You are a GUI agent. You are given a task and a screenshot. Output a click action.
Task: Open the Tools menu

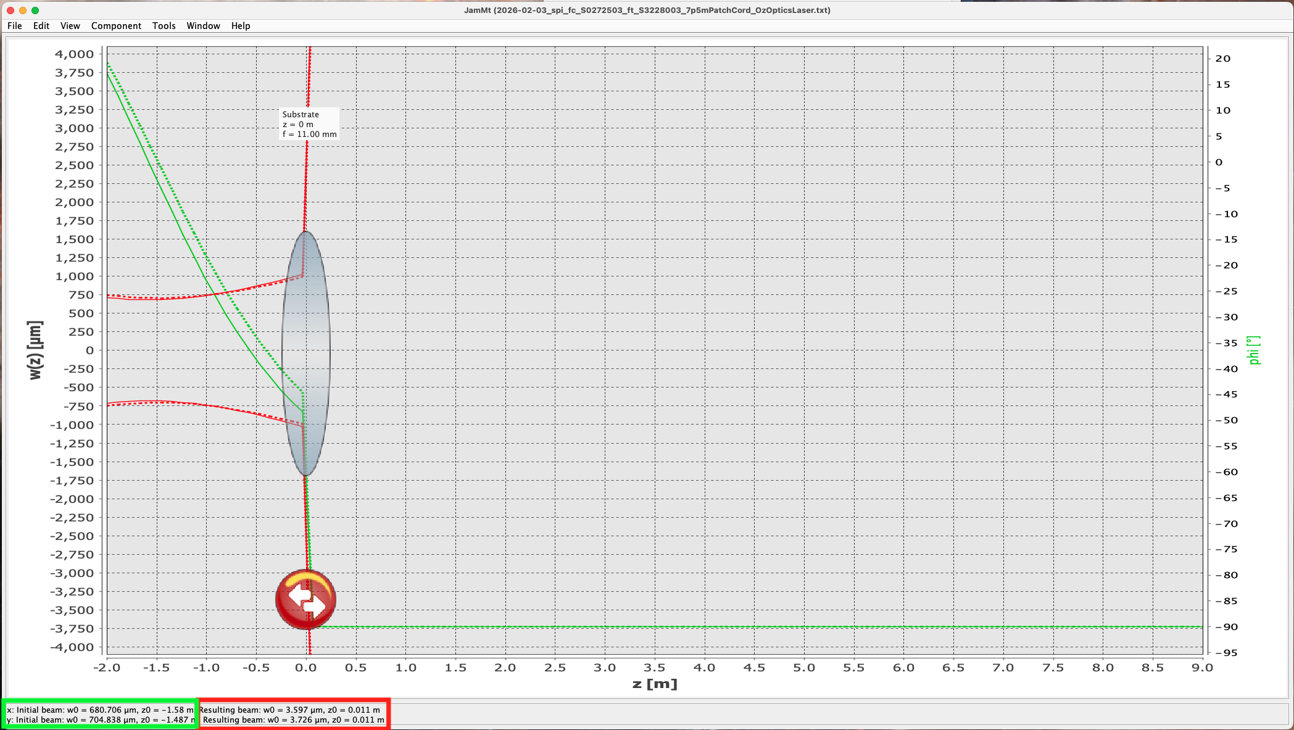(x=164, y=26)
